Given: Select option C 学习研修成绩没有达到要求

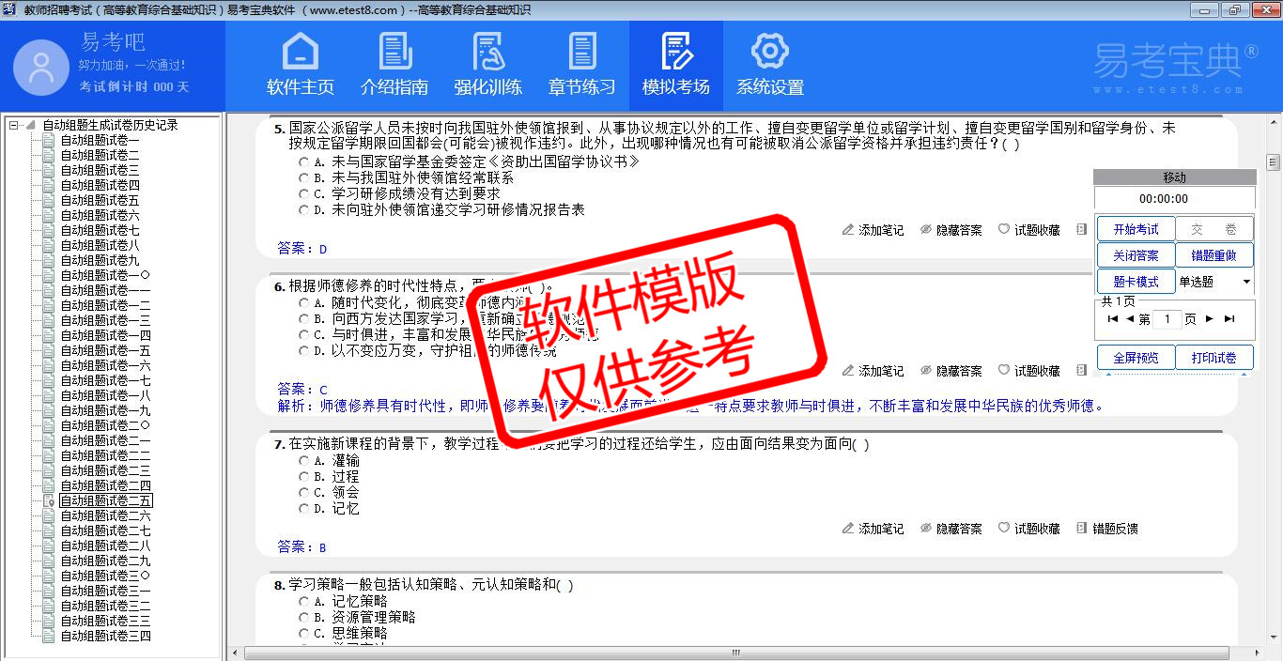Looking at the screenshot, I should 303,193.
